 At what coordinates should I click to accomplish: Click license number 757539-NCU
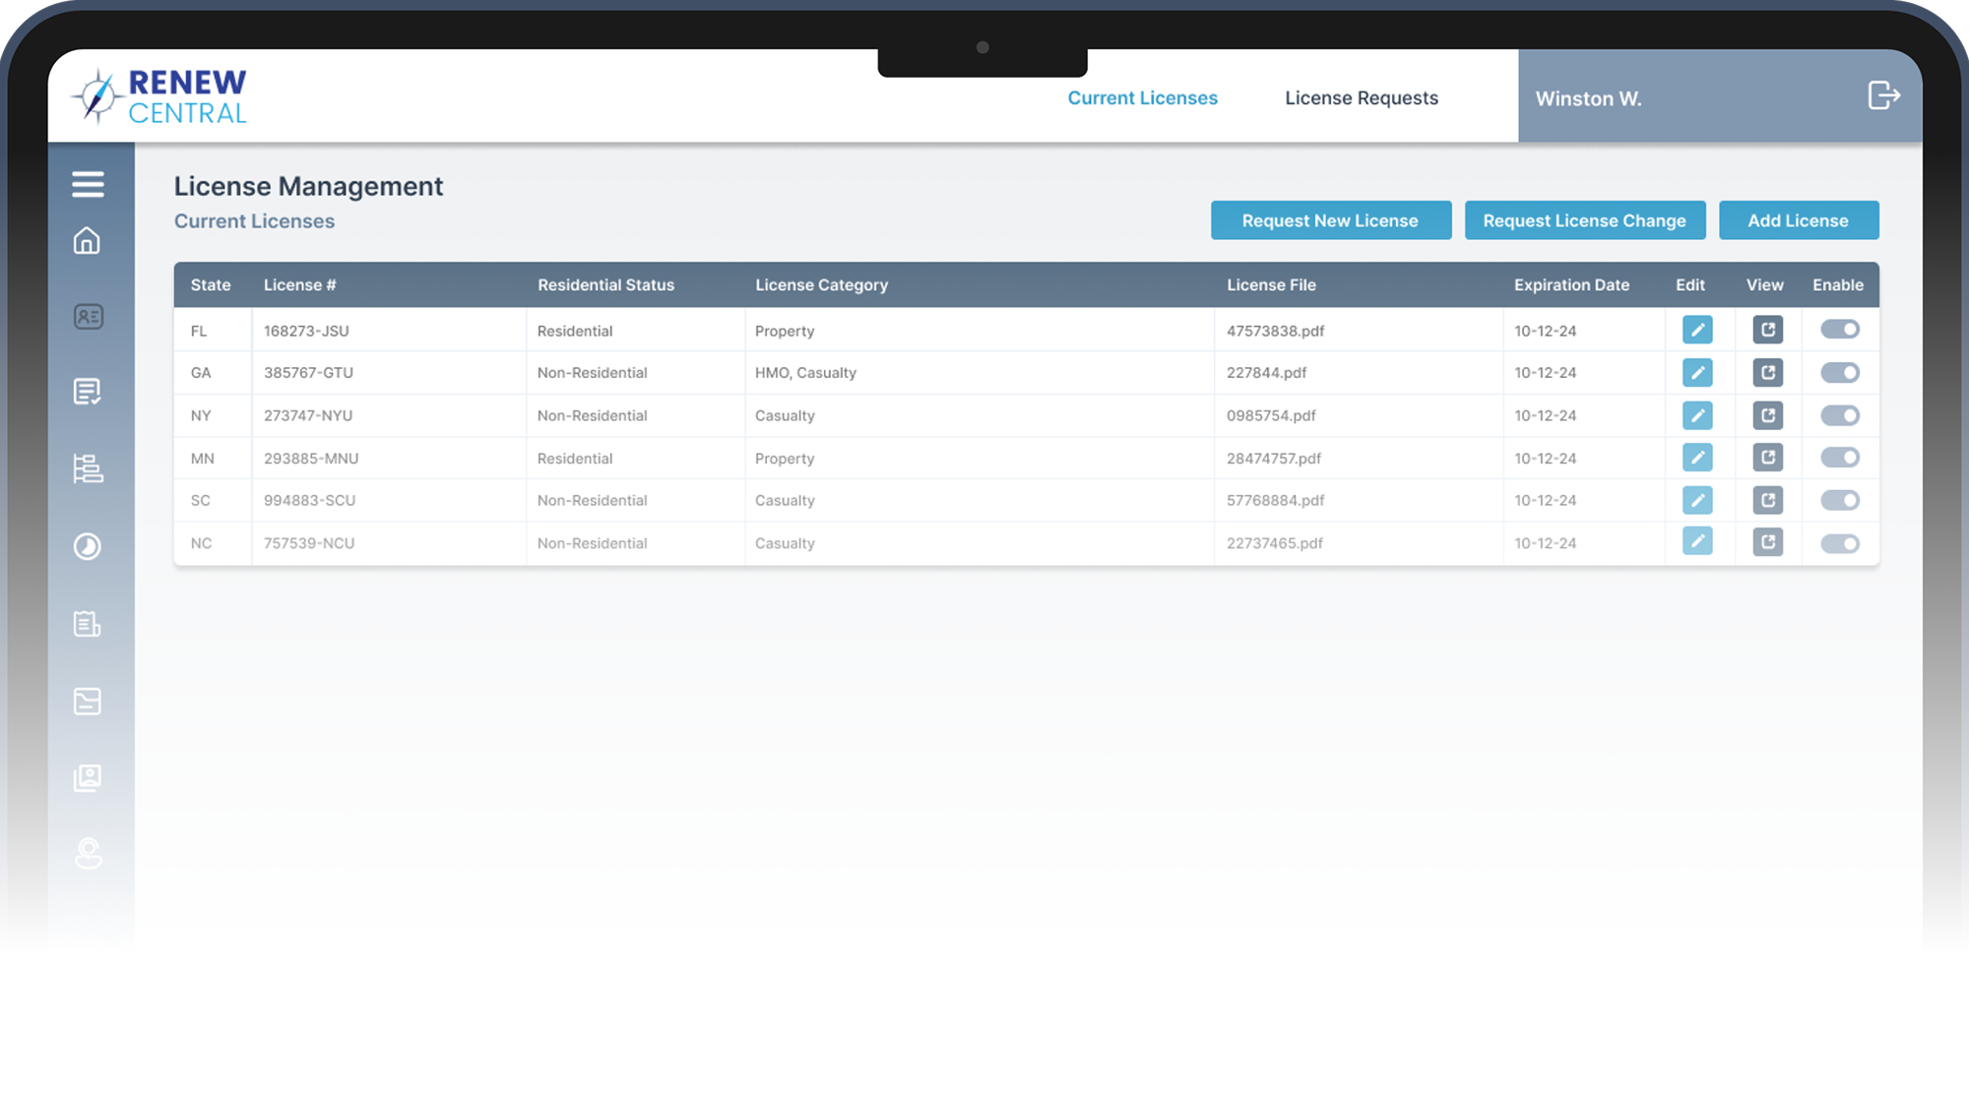309,543
